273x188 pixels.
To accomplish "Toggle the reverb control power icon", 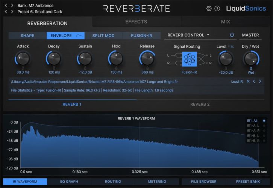I will [x=232, y=35].
